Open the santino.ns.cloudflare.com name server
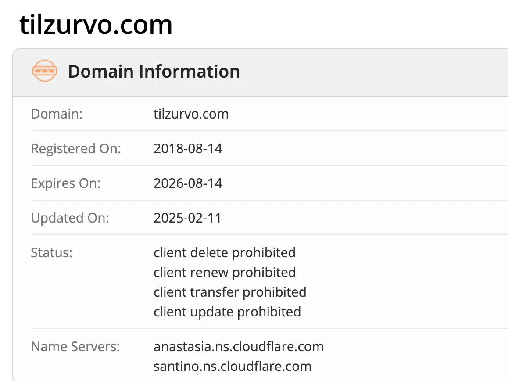508x381 pixels. click(232, 366)
